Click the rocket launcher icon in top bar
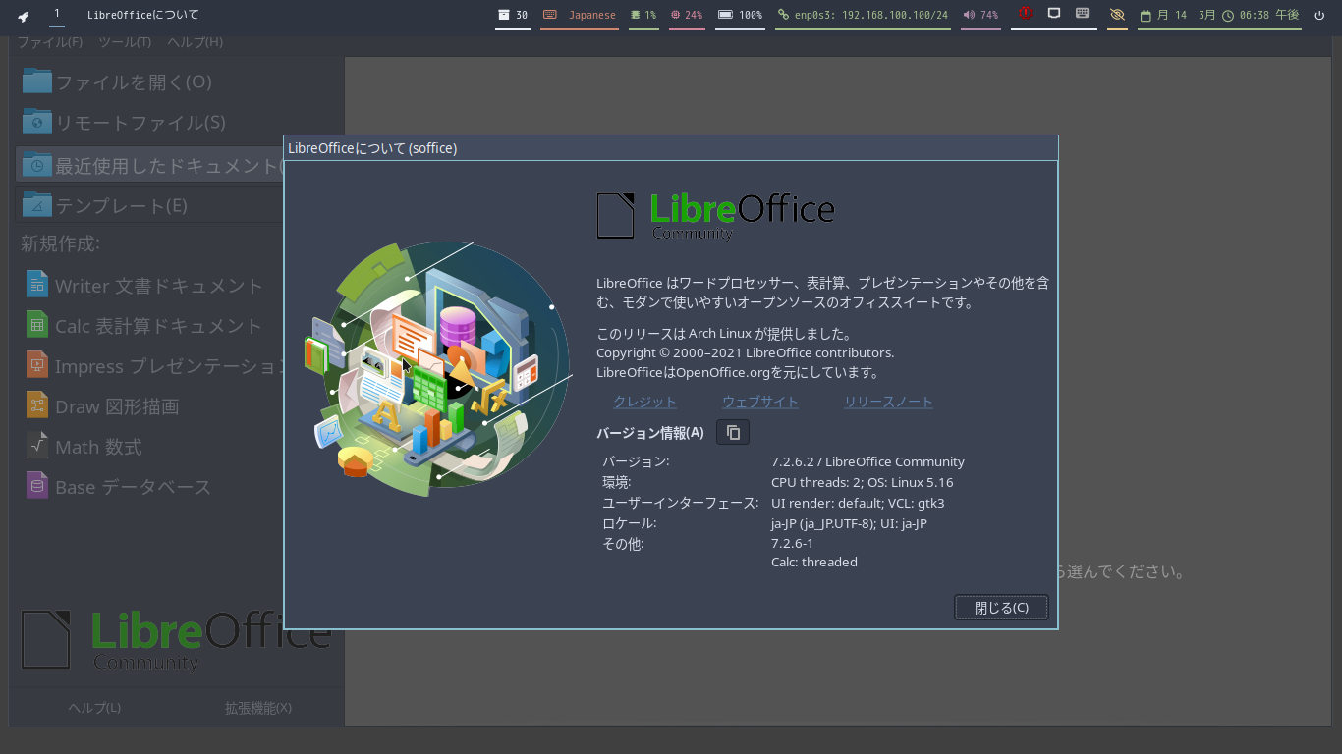Screen dimensions: 1342x754 click(x=23, y=16)
